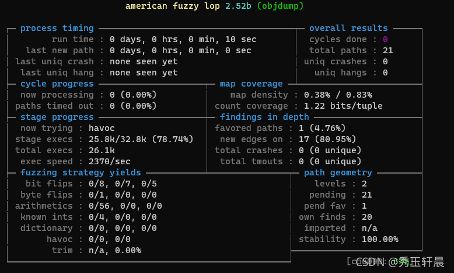Select 'fuzzing strategy yields' section header
Viewport: 454px width, 273px height.
coord(81,172)
